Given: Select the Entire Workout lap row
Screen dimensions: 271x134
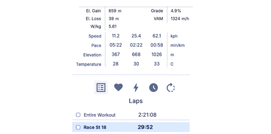Looking at the screenshot, I should pyautogui.click(x=100, y=115).
